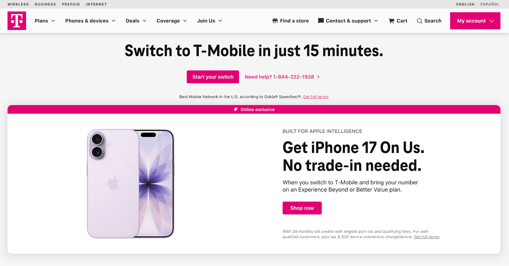Click the magnifying glass Search icon
Screen dimensions: 509x266
(420, 21)
